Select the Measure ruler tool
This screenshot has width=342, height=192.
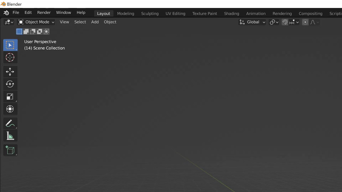(10, 136)
